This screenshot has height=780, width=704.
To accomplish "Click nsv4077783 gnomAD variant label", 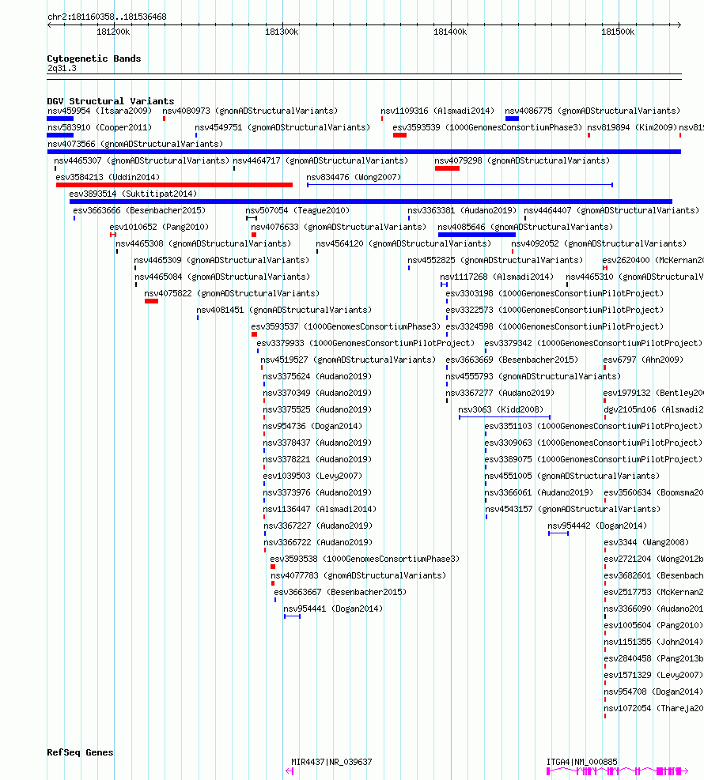I will tap(358, 575).
